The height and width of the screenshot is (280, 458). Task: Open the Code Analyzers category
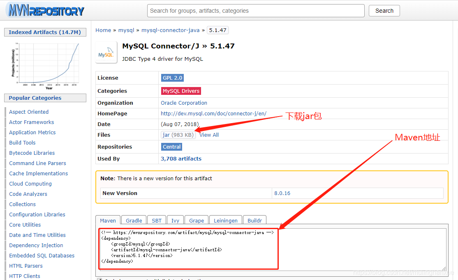(28, 194)
